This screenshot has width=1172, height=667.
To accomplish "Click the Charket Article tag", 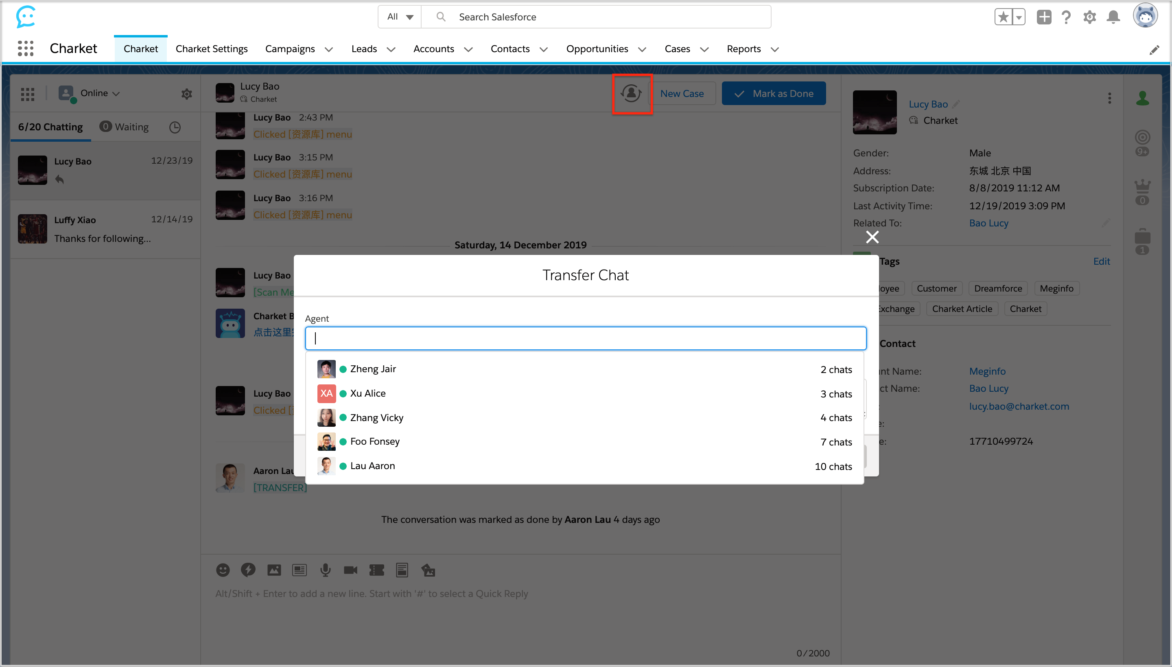I will point(962,309).
